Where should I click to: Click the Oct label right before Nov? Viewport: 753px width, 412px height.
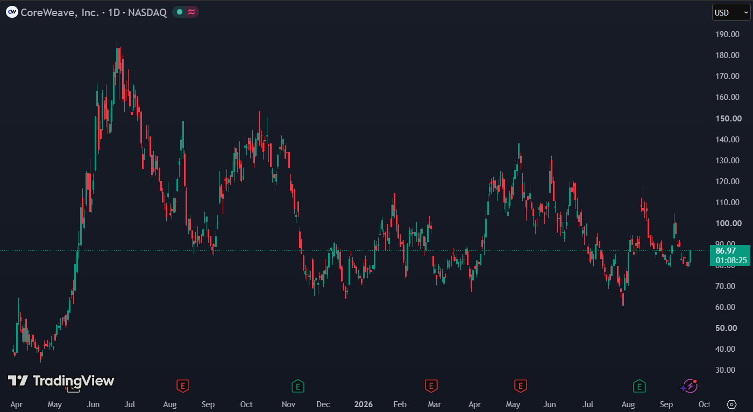point(247,404)
